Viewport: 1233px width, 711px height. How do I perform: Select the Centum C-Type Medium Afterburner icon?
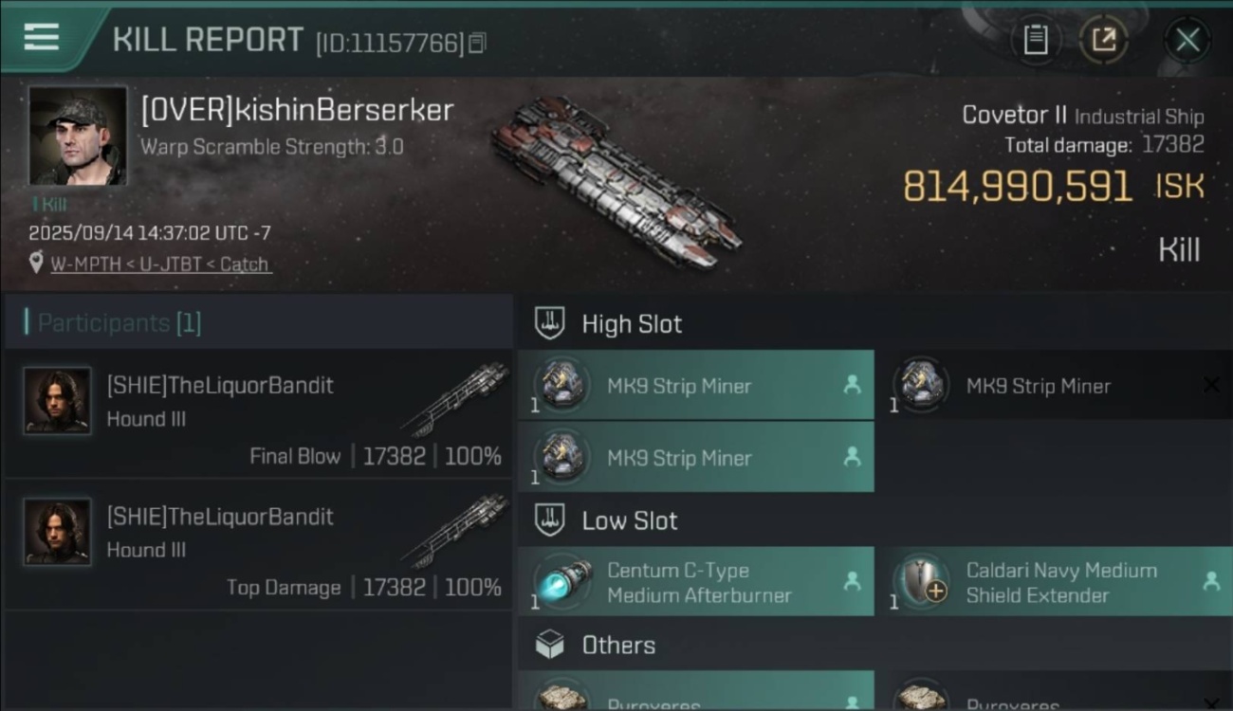[x=562, y=582]
